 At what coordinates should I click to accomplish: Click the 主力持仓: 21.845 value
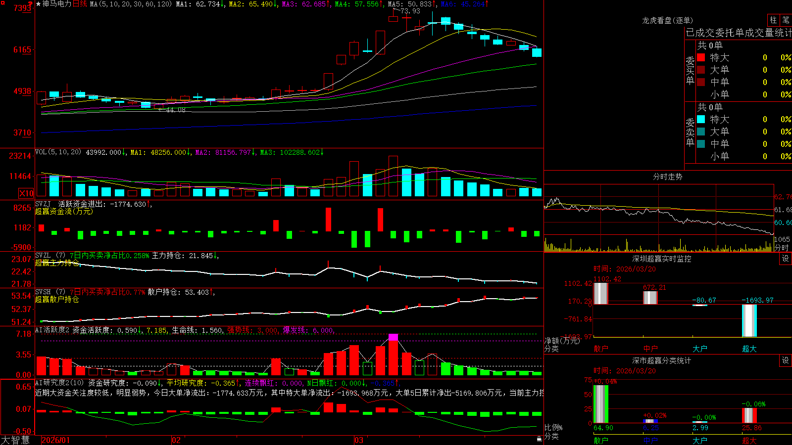click(182, 255)
